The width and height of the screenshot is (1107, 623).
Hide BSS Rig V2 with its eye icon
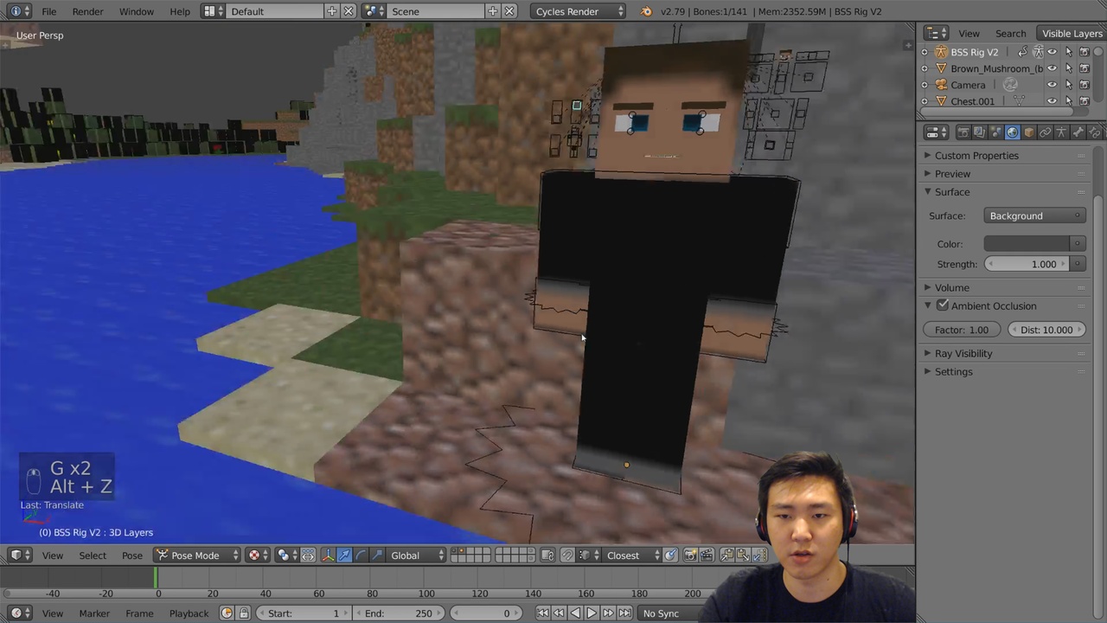[x=1052, y=52]
